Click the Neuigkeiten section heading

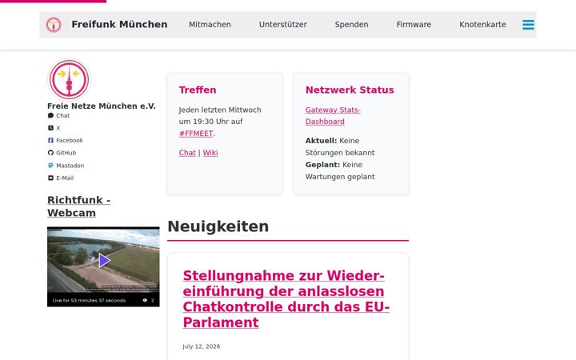[218, 226]
